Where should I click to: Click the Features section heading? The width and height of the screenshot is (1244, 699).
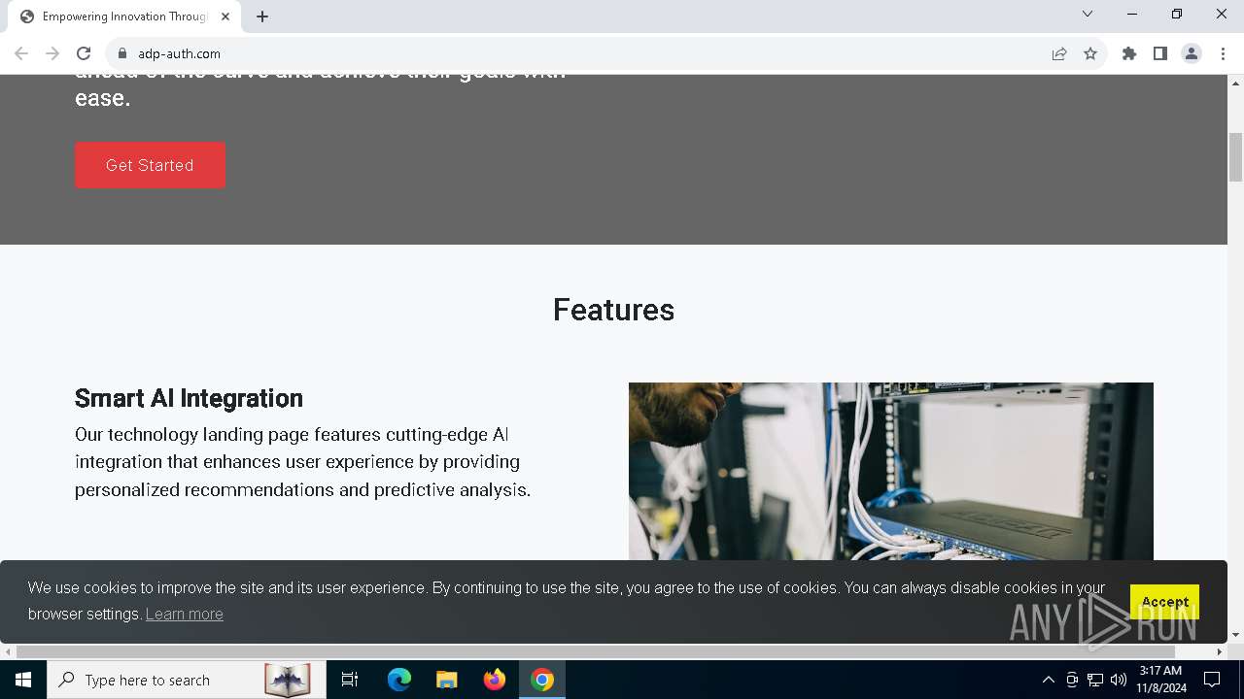613,309
